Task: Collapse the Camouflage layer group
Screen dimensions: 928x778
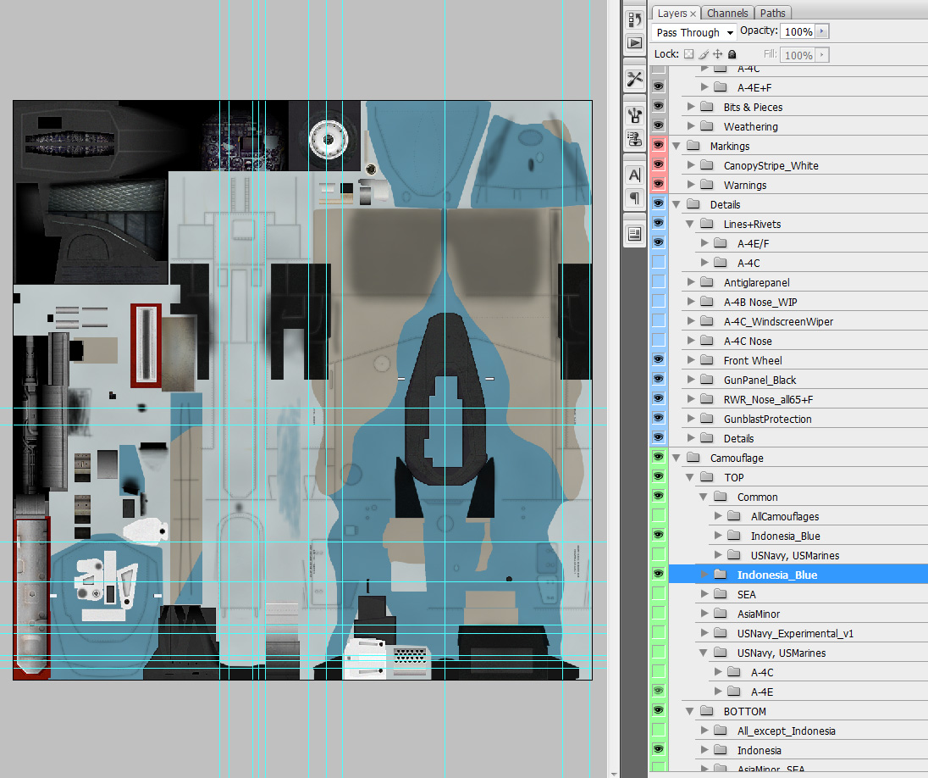Action: coord(677,458)
